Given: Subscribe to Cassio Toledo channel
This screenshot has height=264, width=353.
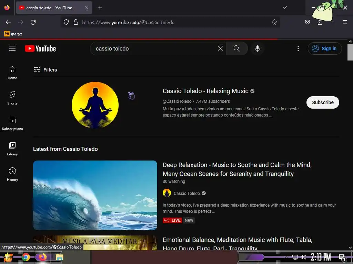Looking at the screenshot, I should tap(323, 102).
